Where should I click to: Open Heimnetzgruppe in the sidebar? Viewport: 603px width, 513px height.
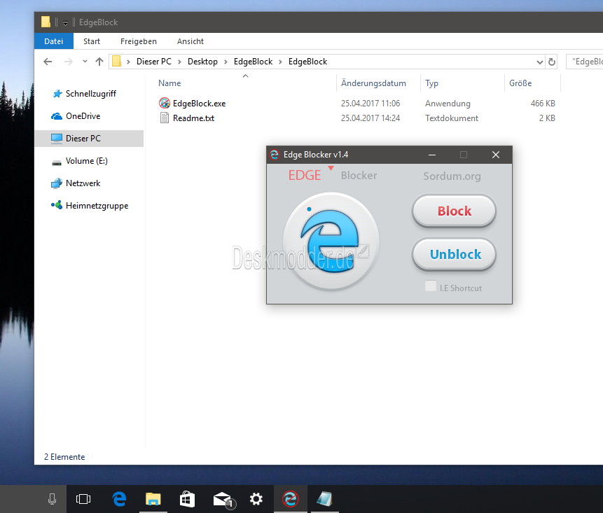pos(97,206)
